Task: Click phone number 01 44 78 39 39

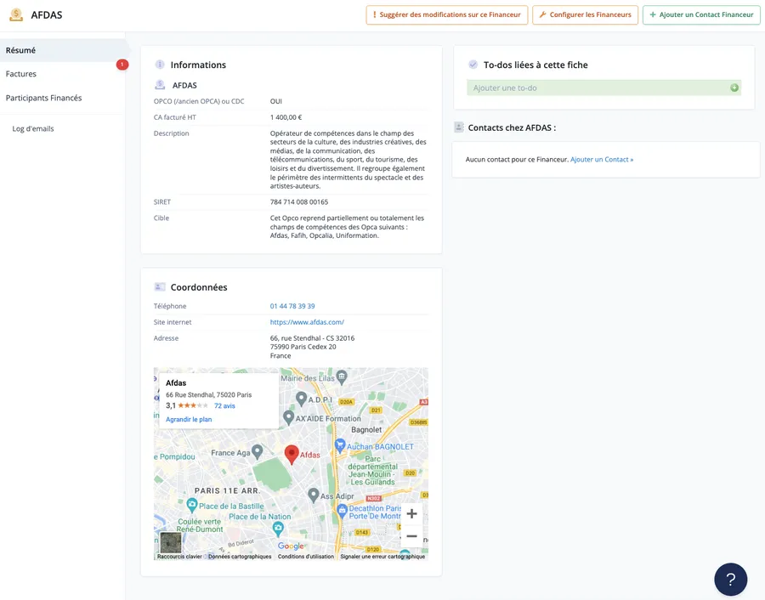Action: 292,306
